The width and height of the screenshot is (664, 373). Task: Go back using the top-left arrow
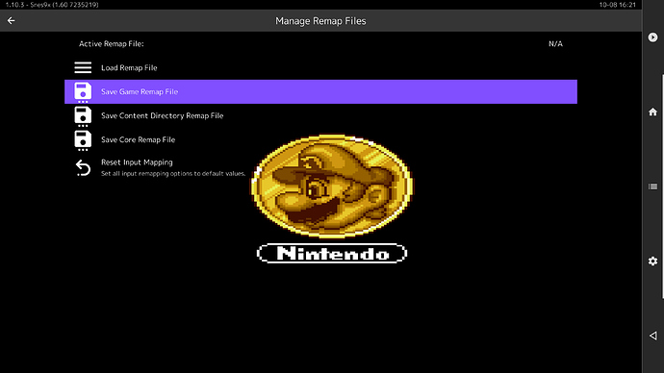point(11,20)
